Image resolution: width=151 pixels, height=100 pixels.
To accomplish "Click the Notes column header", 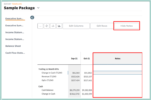I will click(118, 58).
